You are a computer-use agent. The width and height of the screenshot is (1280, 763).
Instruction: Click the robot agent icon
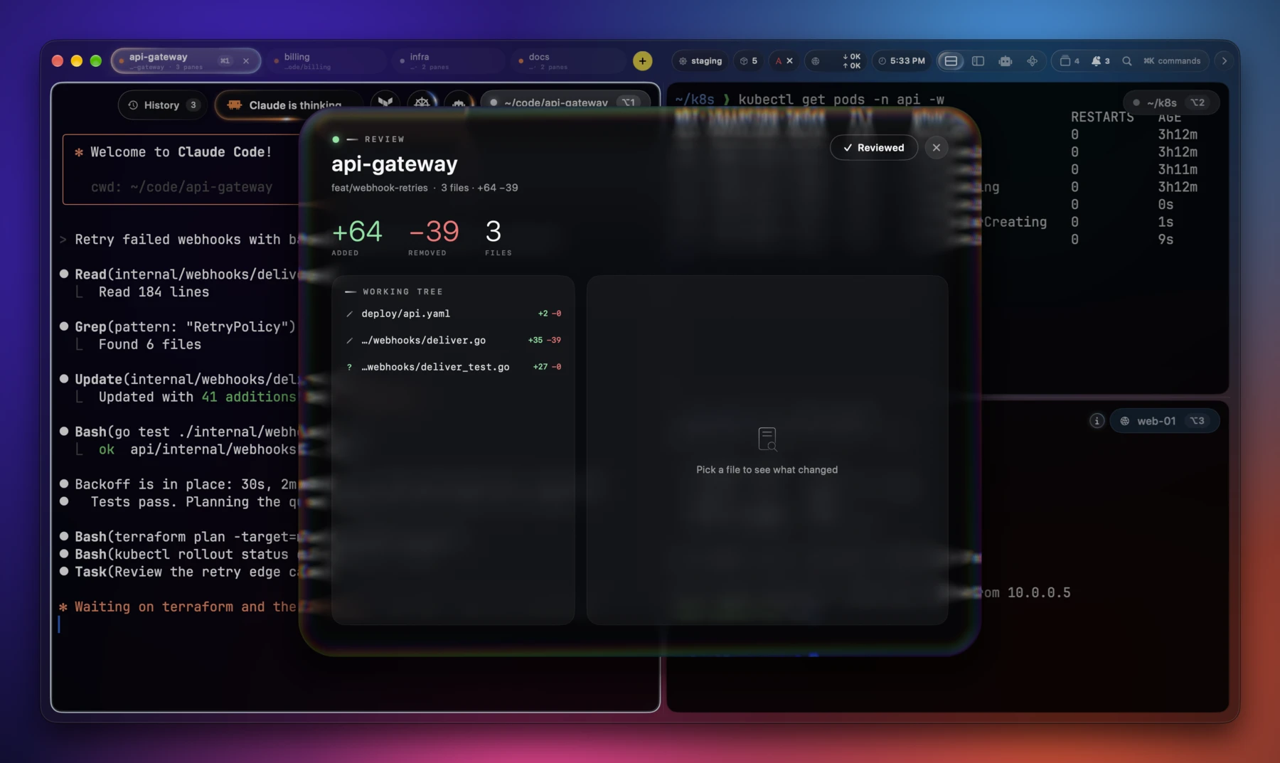coord(1005,61)
